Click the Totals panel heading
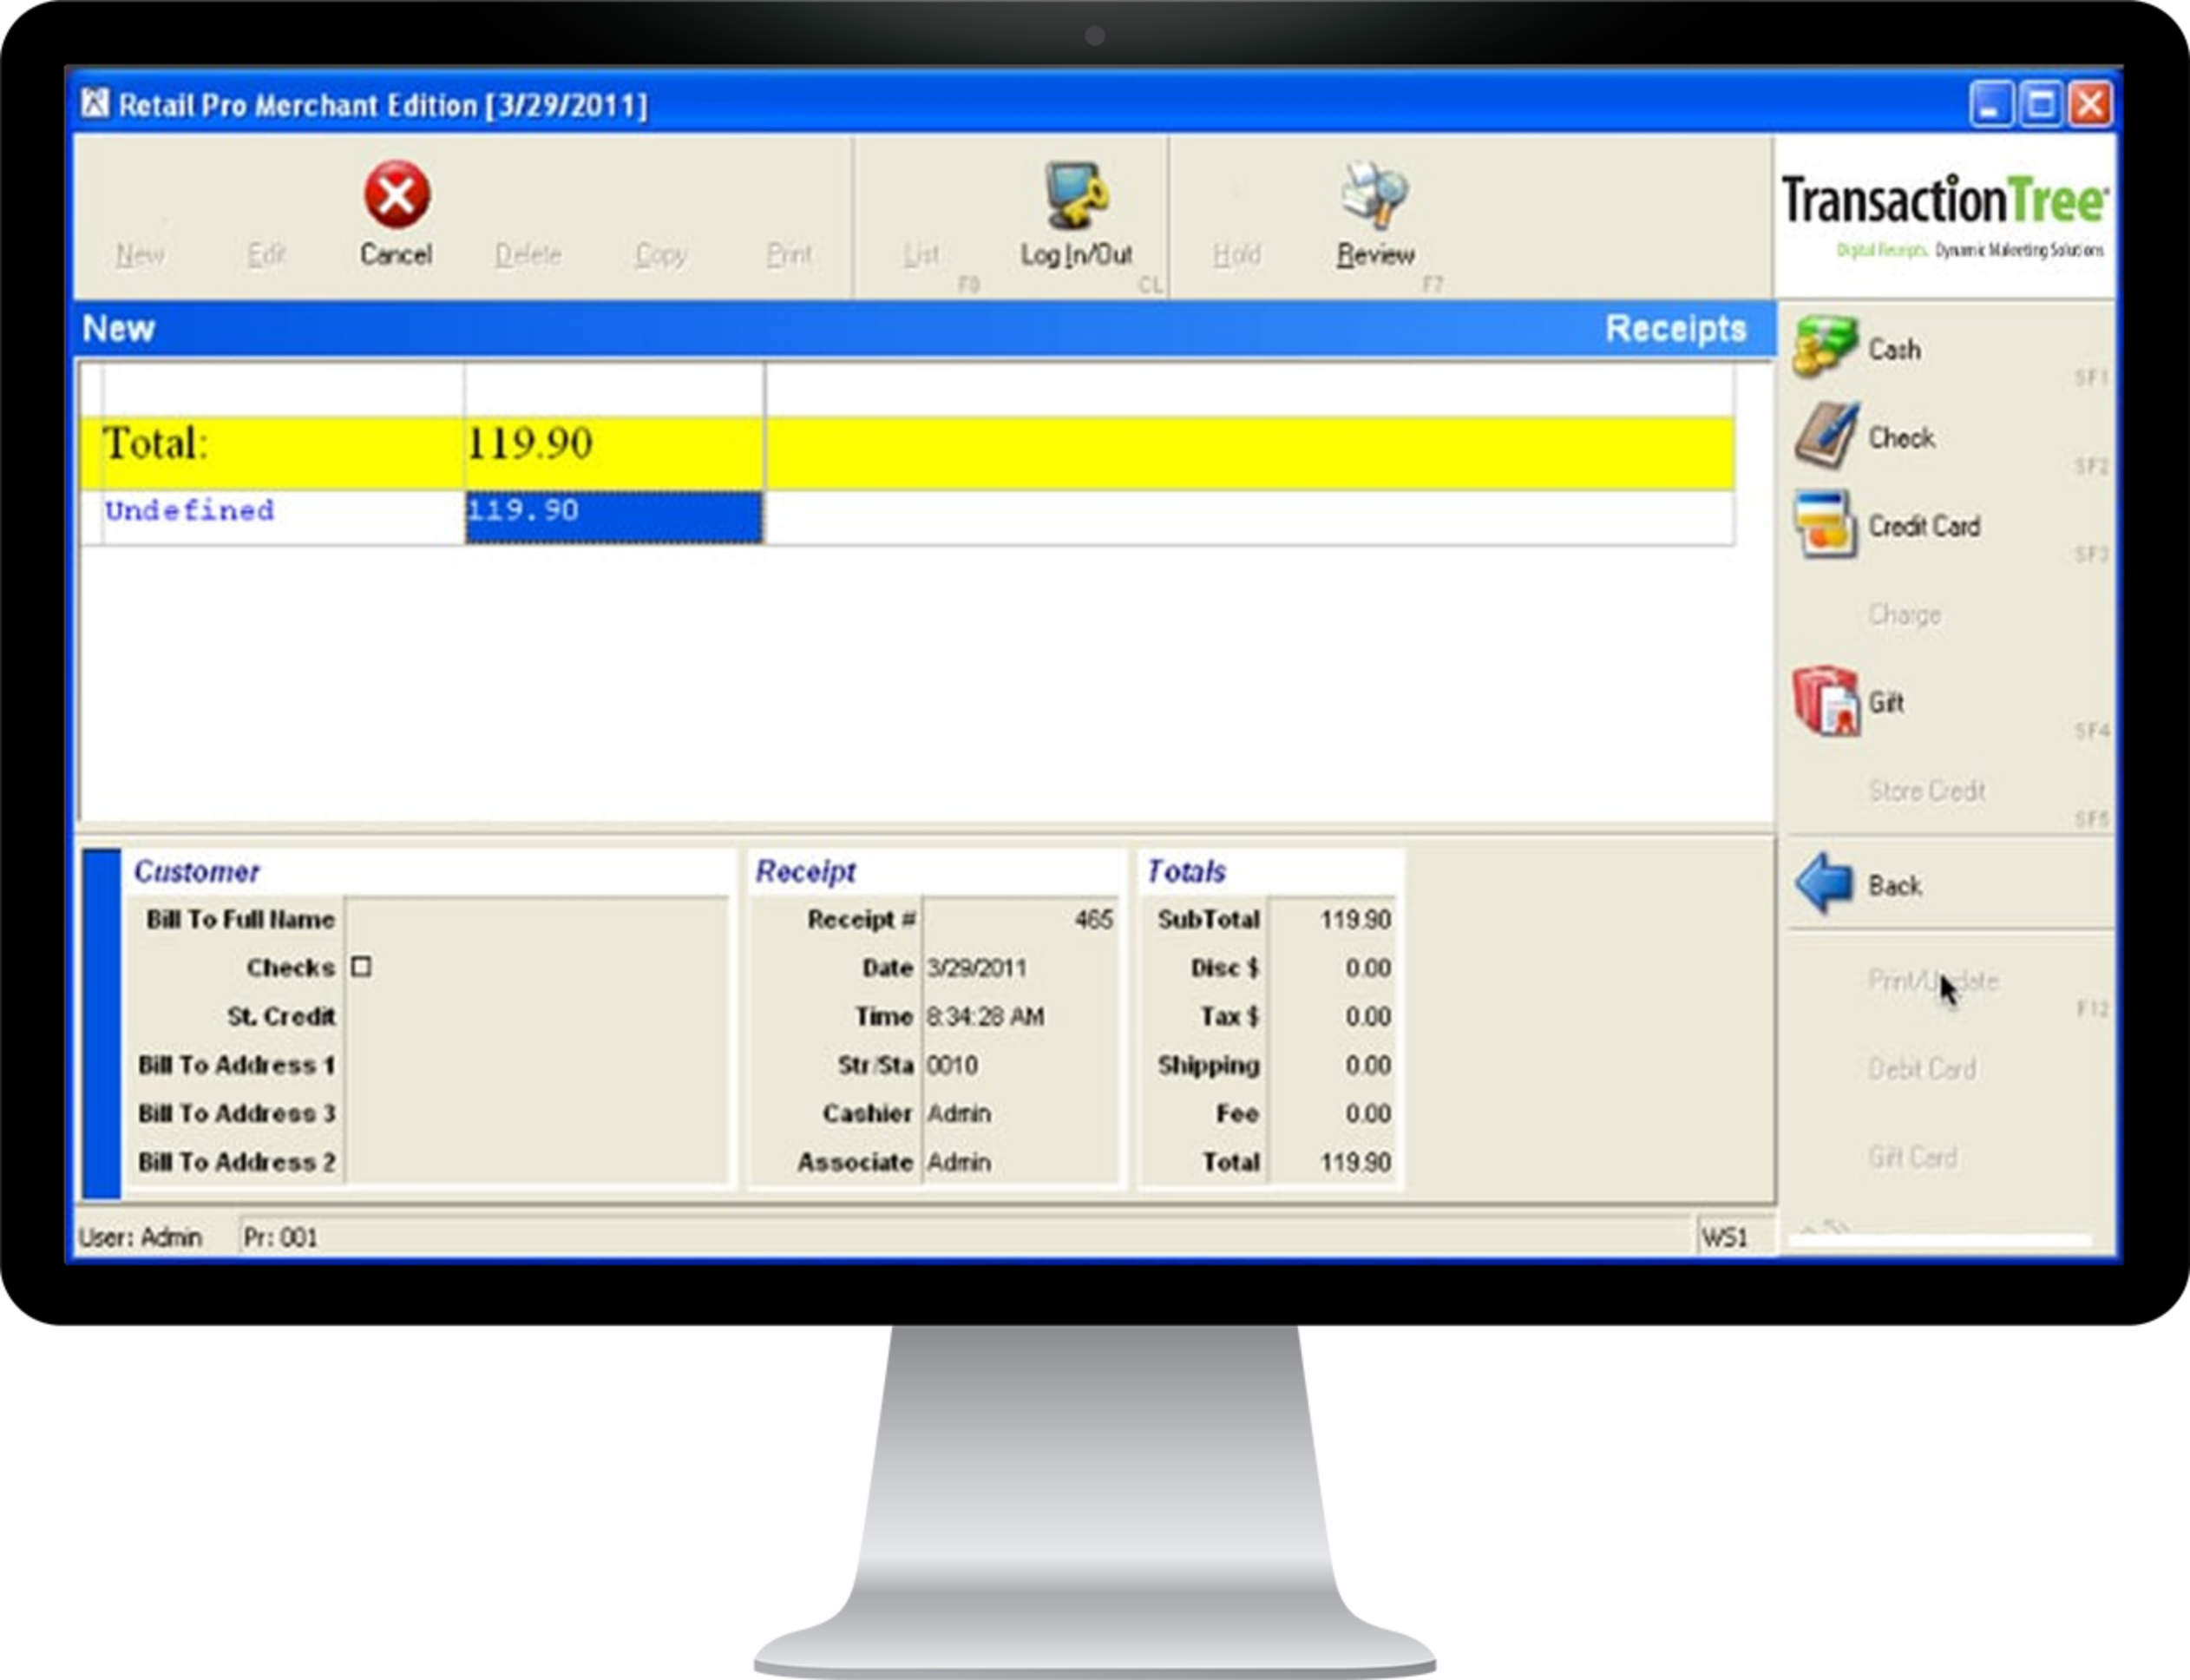The image size is (2190, 1680). pos(1186,871)
